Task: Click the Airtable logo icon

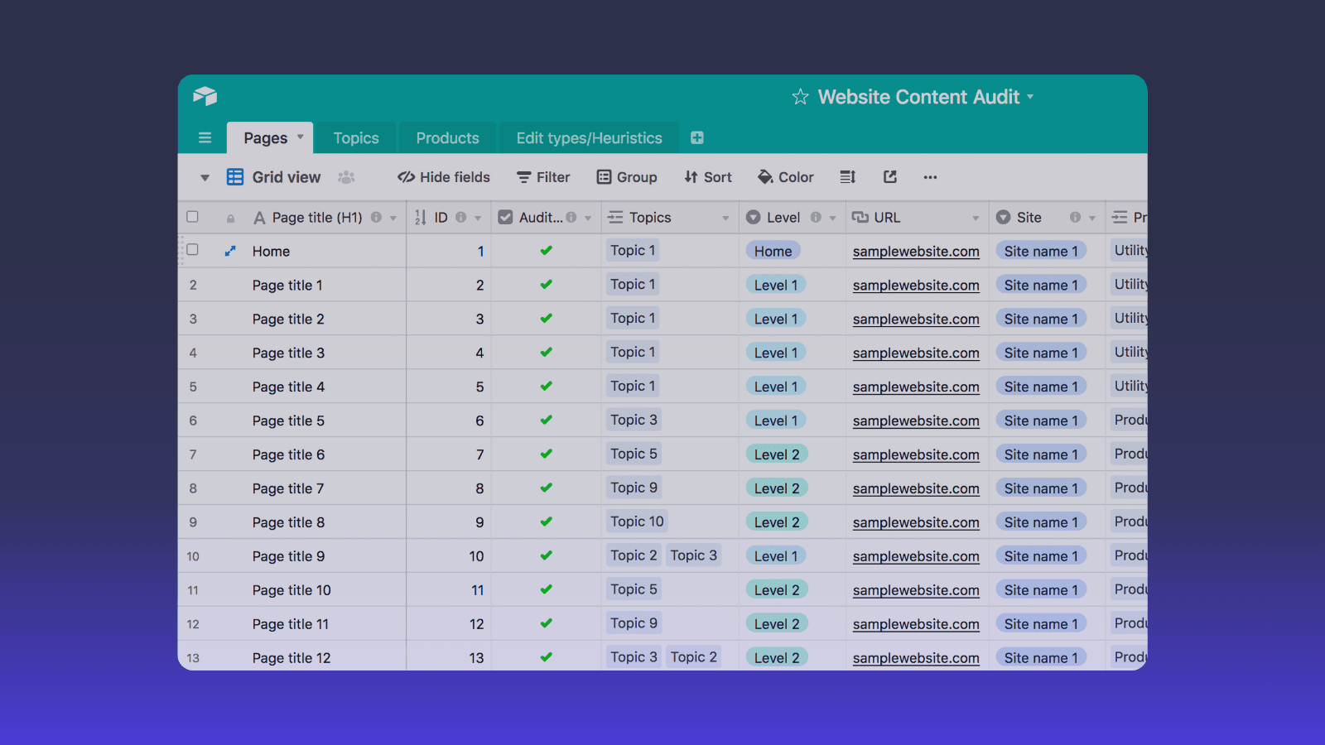Action: tap(205, 96)
